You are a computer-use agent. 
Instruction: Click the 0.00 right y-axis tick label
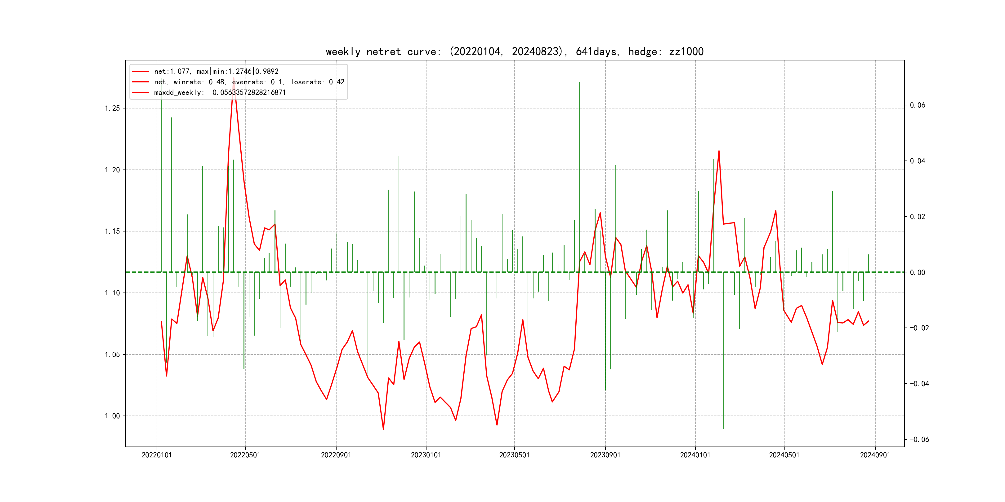tap(917, 272)
